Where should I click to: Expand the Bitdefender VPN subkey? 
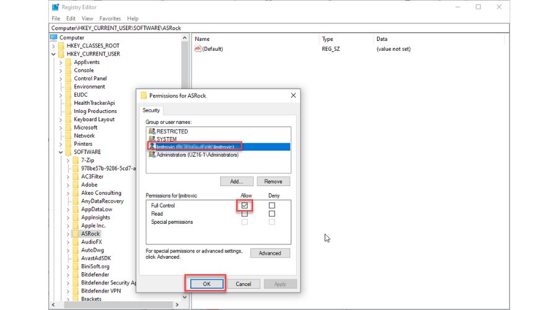click(68, 291)
